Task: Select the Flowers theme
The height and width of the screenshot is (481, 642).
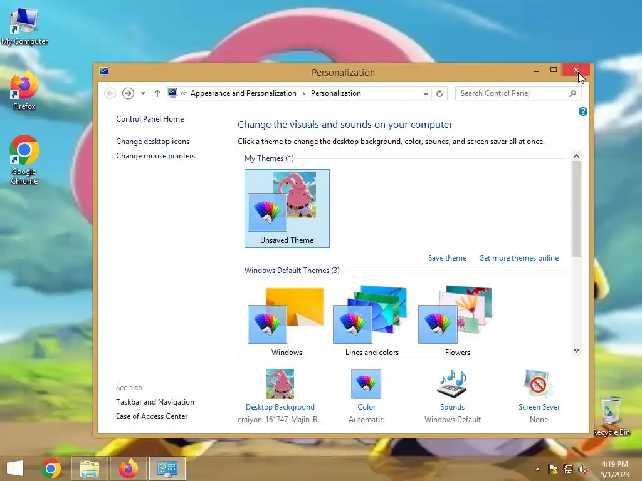Action: tap(457, 321)
